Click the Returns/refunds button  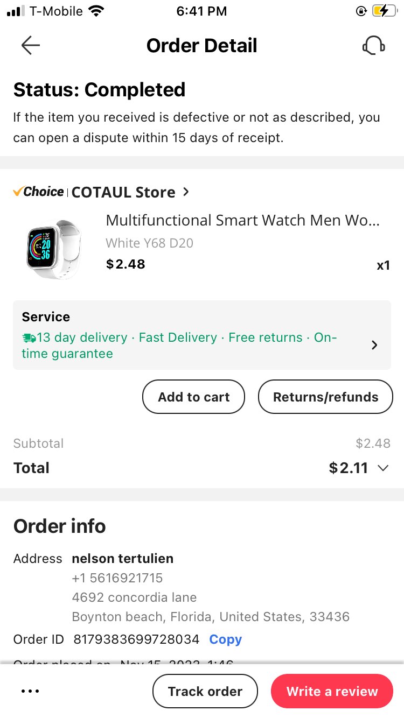325,397
